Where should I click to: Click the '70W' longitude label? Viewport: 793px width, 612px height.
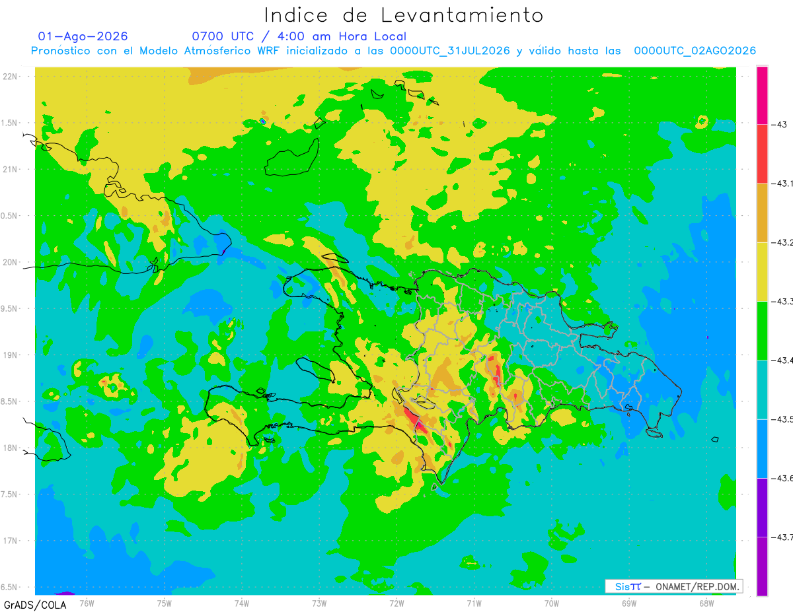pos(552,603)
